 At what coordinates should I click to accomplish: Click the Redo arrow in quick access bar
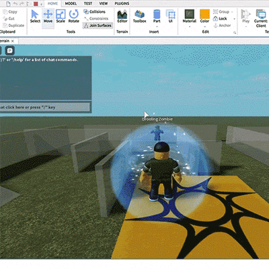point(22,3)
